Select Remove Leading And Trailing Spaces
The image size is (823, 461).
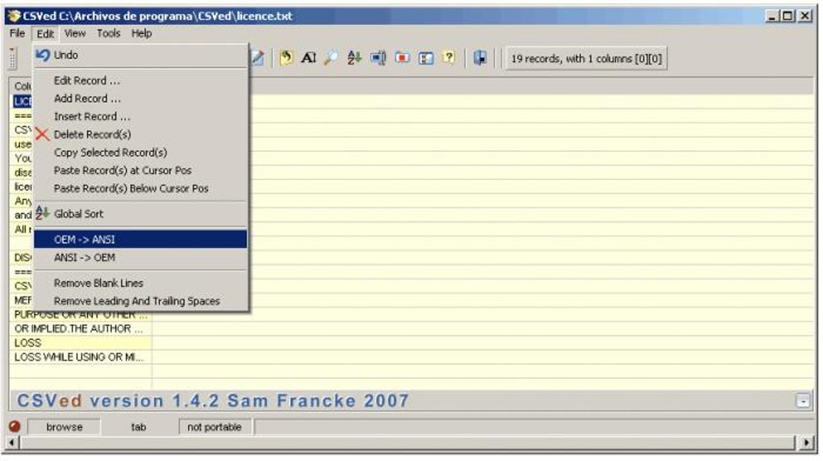(x=140, y=301)
